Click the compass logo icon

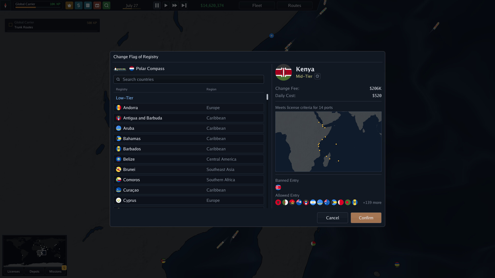click(x=5, y=5)
